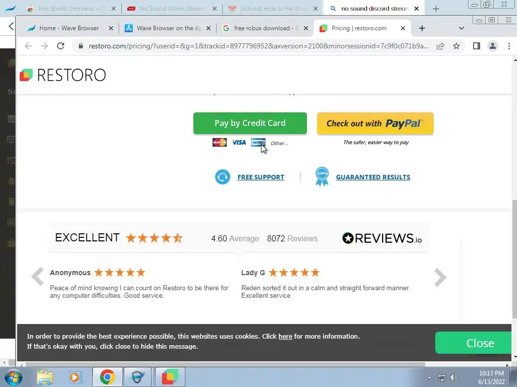
Task: Open File Explorer from taskbar
Action: tap(45, 377)
